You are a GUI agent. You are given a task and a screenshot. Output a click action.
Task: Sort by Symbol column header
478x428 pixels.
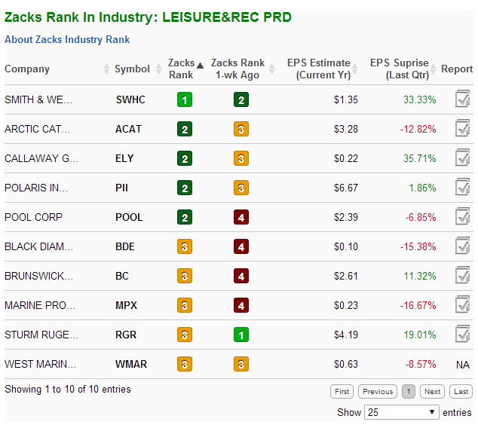pos(132,69)
